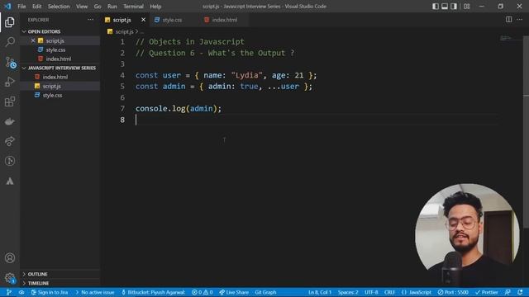Open the Run menu
Viewport: 529px width, 297px height.
(x=112, y=7)
